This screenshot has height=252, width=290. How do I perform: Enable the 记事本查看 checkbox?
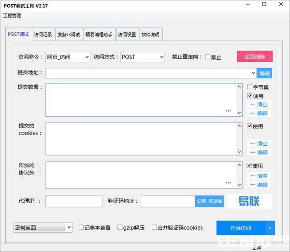click(81, 227)
